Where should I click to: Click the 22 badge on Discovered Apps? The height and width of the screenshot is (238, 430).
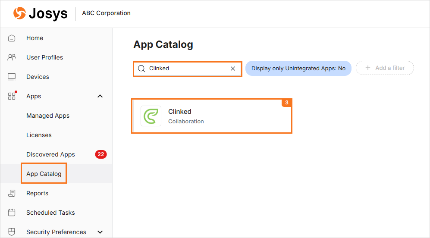point(101,154)
